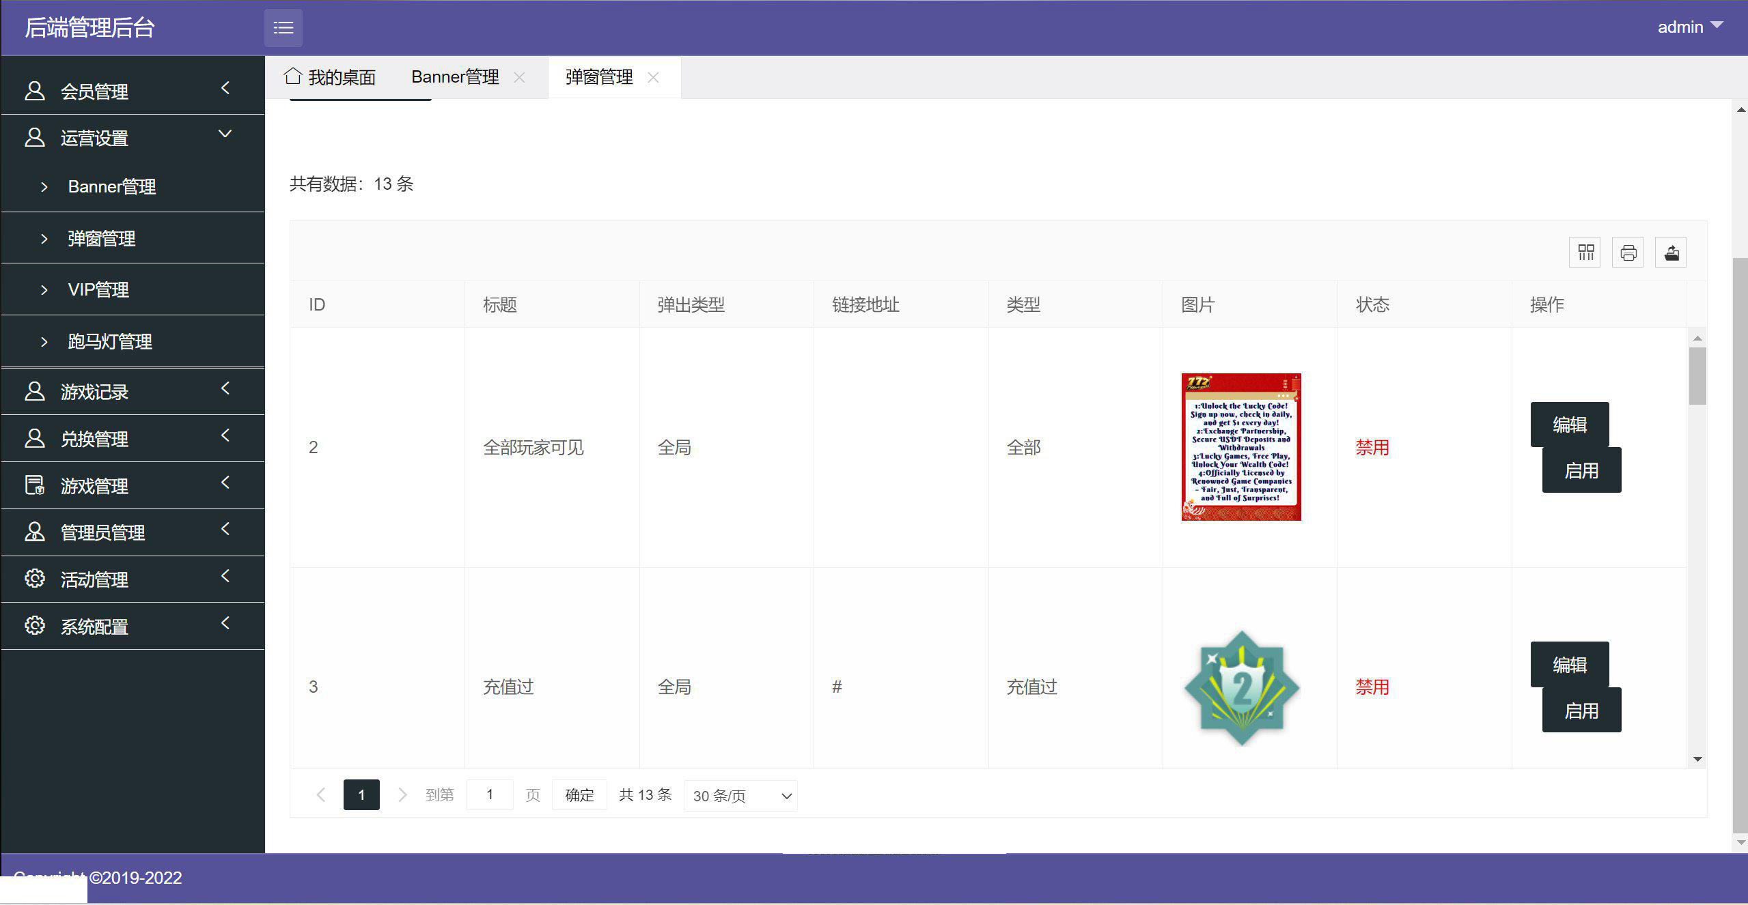Close the 弹窗管理 tab
Screen dimensions: 1748x905
click(x=653, y=78)
